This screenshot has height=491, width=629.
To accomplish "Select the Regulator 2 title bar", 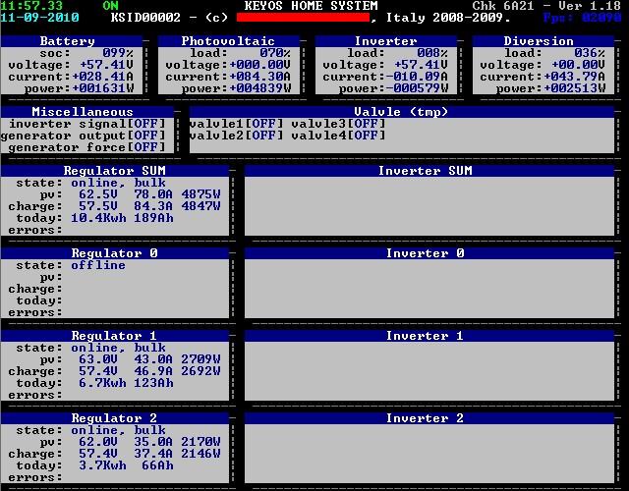I will pyautogui.click(x=115, y=418).
